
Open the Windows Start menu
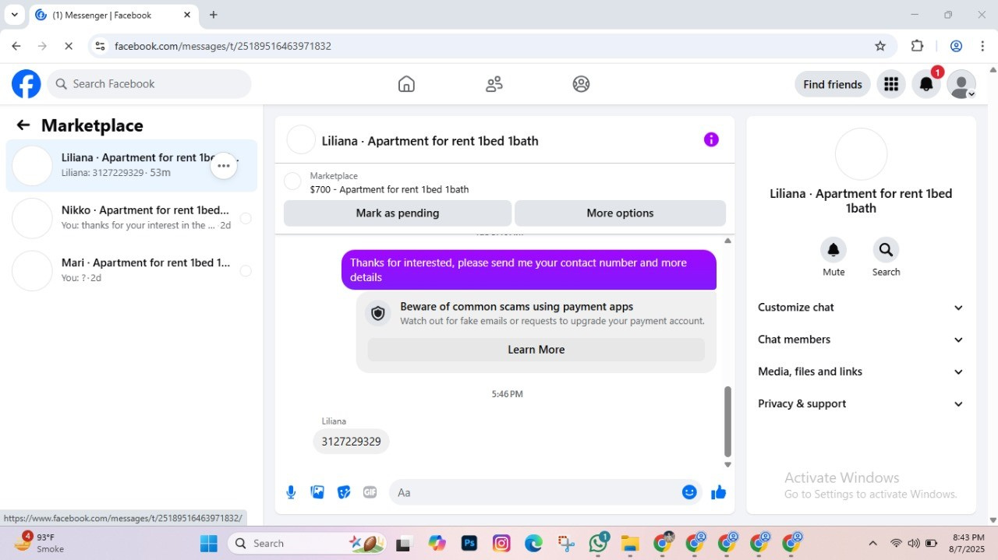point(209,544)
